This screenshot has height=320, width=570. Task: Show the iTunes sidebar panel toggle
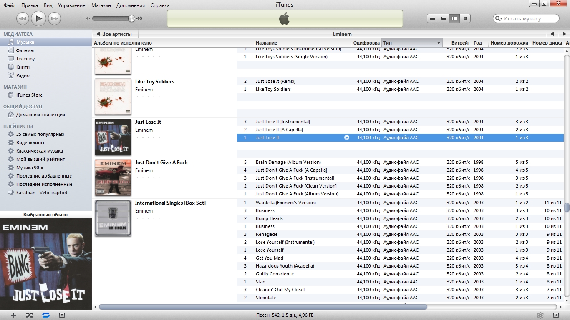(x=556, y=315)
